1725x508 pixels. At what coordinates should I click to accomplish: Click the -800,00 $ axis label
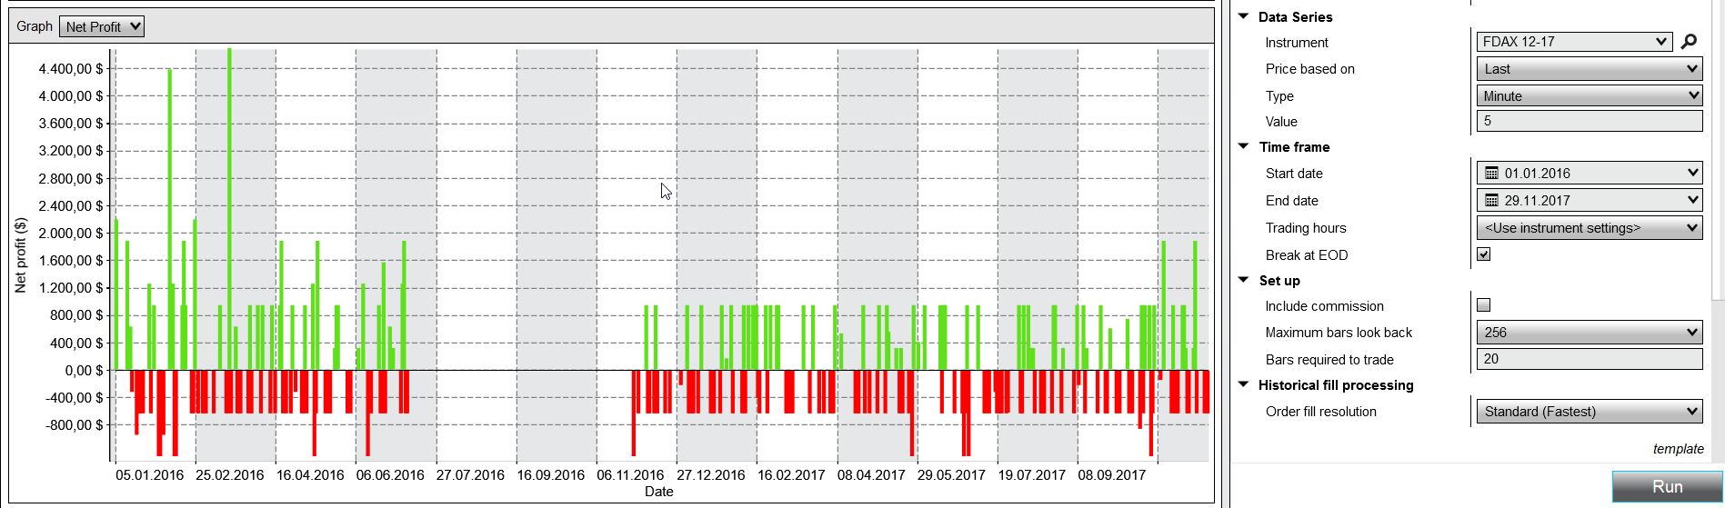(74, 424)
